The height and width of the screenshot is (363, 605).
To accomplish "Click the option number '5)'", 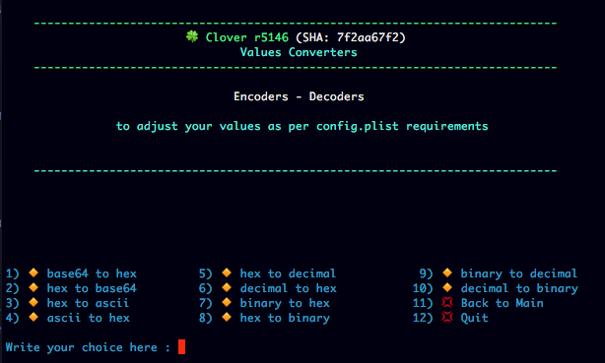I will (x=205, y=273).
